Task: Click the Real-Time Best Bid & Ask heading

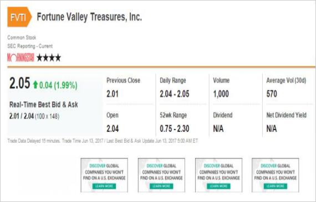Action: [44, 105]
